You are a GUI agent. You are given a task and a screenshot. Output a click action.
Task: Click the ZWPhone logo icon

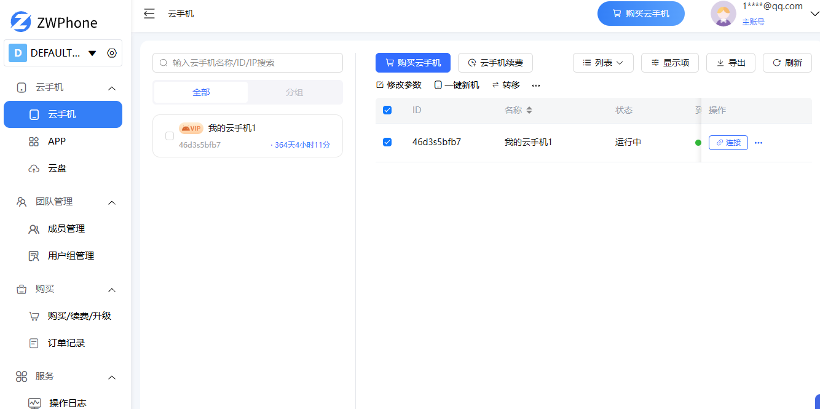tap(20, 22)
